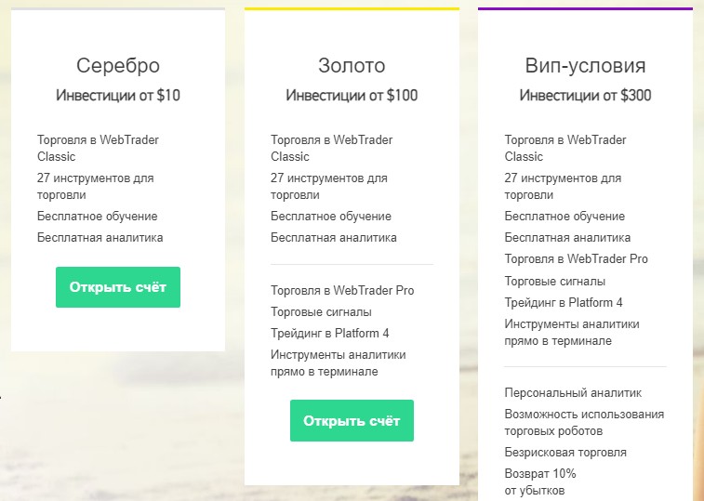Viewport: 704px width, 501px height.
Task: Click "Бесплатное обучение" in the Серебро card
Action: (98, 217)
